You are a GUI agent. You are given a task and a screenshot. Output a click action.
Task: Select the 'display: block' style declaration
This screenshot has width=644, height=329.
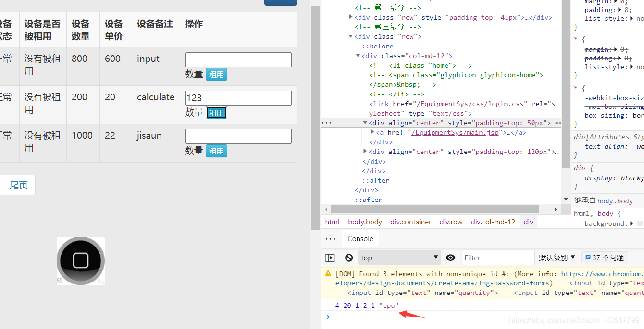click(x=614, y=178)
